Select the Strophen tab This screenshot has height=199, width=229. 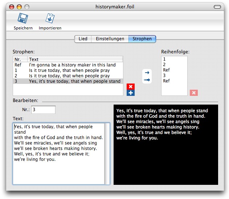click(142, 39)
